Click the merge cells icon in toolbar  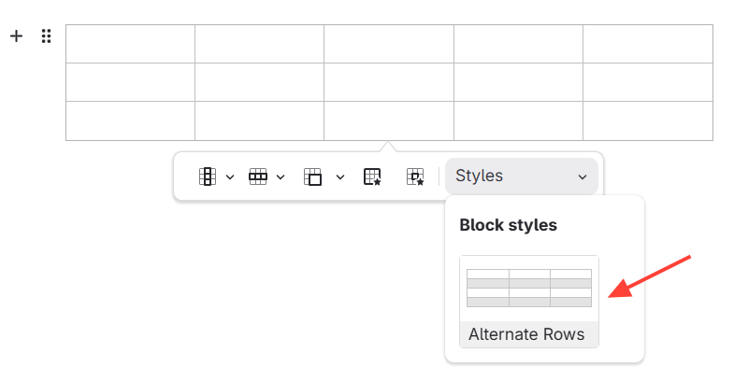click(x=312, y=176)
